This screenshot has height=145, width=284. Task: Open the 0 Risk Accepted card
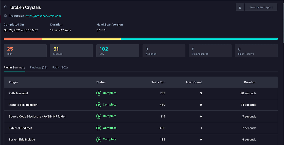[x=210, y=51]
